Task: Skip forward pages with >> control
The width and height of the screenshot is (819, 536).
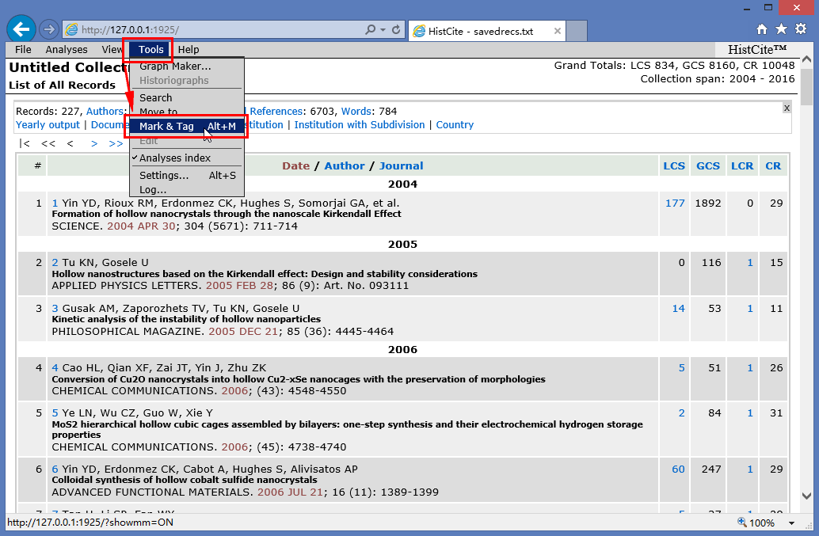Action: pos(116,143)
